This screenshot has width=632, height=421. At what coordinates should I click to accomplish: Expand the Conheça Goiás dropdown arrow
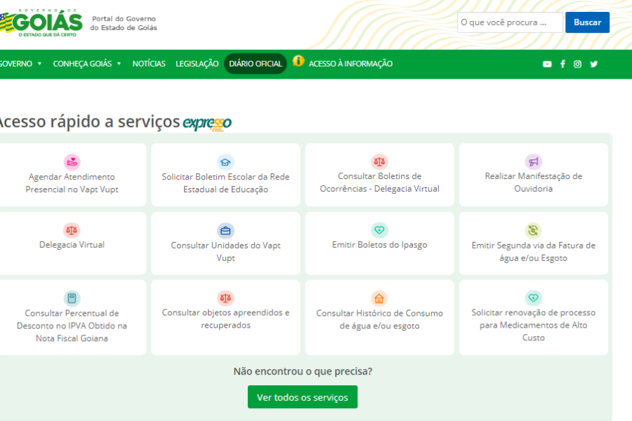click(x=119, y=64)
